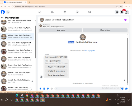Send quick reply 'Yes, are you interested?'
132x106 pixels.
[56, 67]
